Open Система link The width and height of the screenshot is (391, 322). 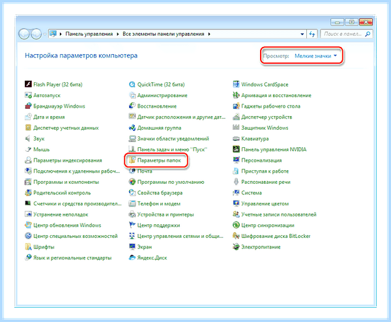coord(252,193)
